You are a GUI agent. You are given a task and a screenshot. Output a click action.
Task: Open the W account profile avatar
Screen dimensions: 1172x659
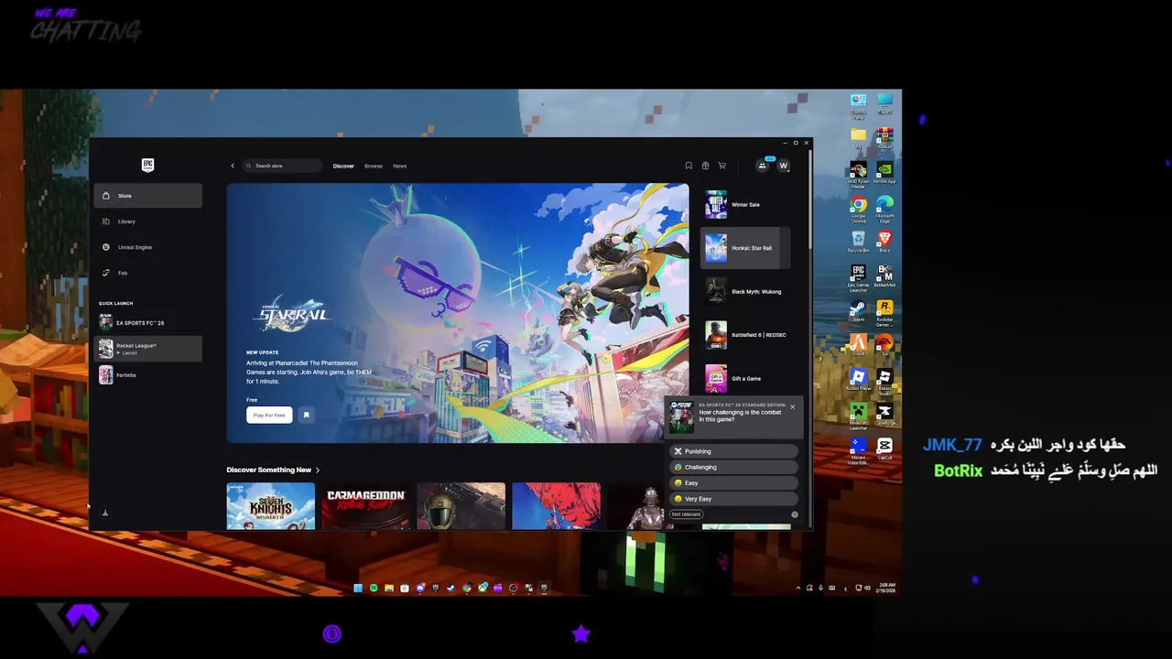(784, 166)
